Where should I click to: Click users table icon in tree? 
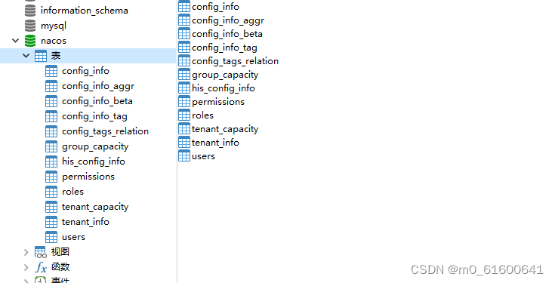pos(51,237)
